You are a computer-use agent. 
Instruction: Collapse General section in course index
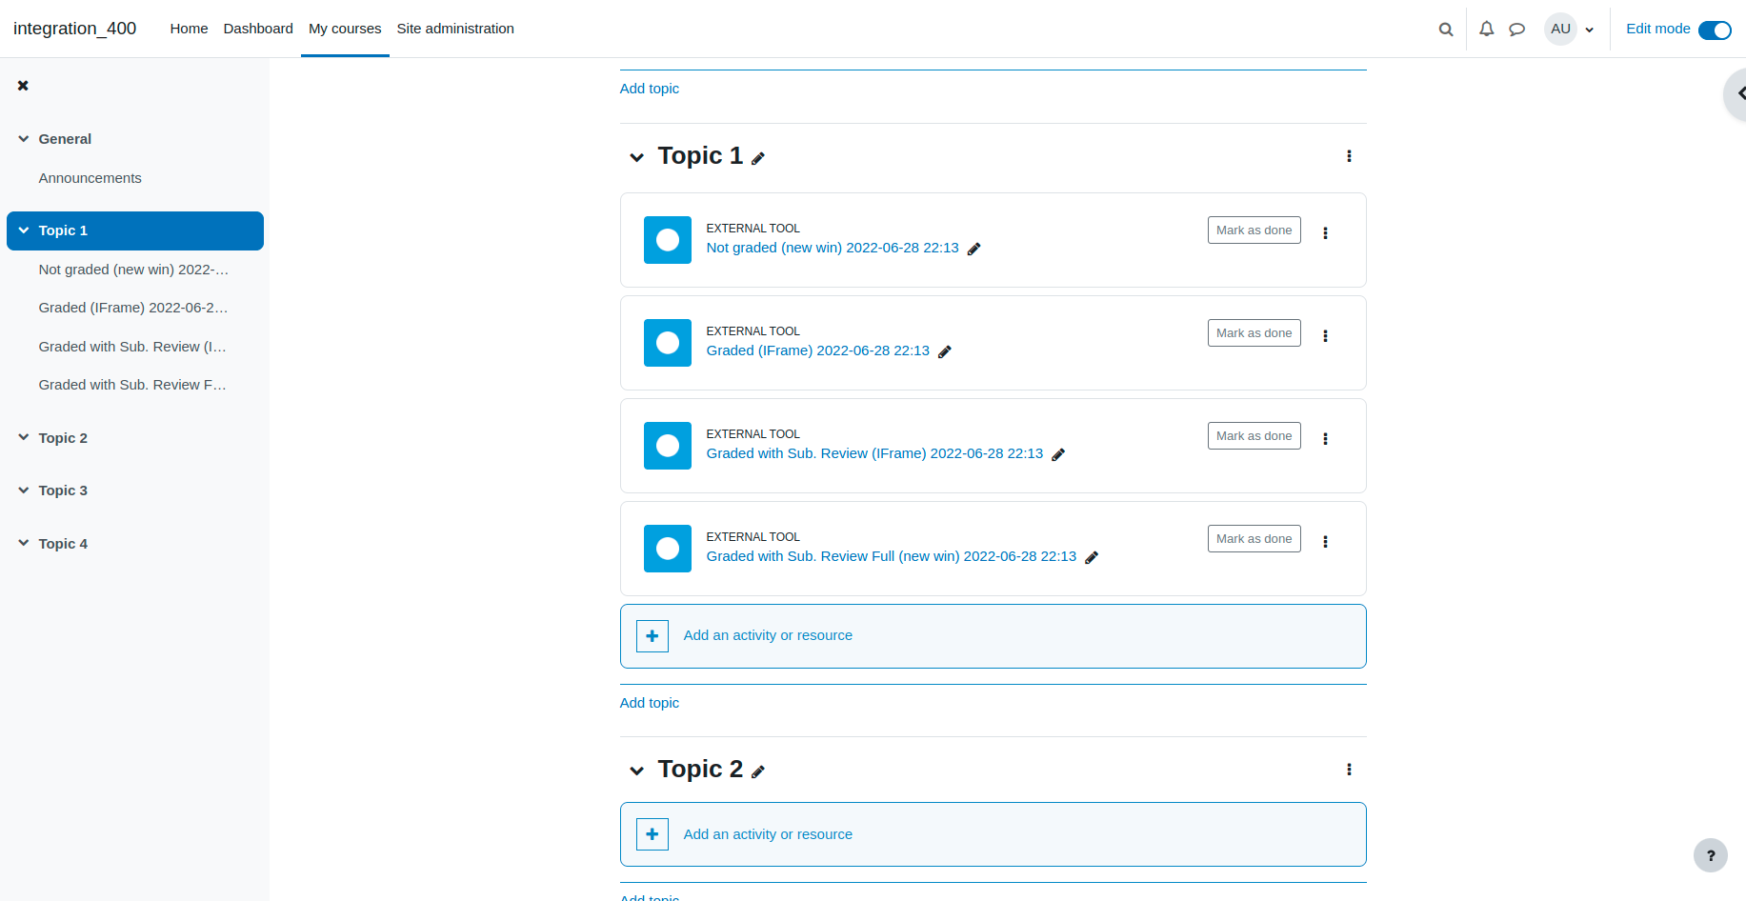coord(23,139)
